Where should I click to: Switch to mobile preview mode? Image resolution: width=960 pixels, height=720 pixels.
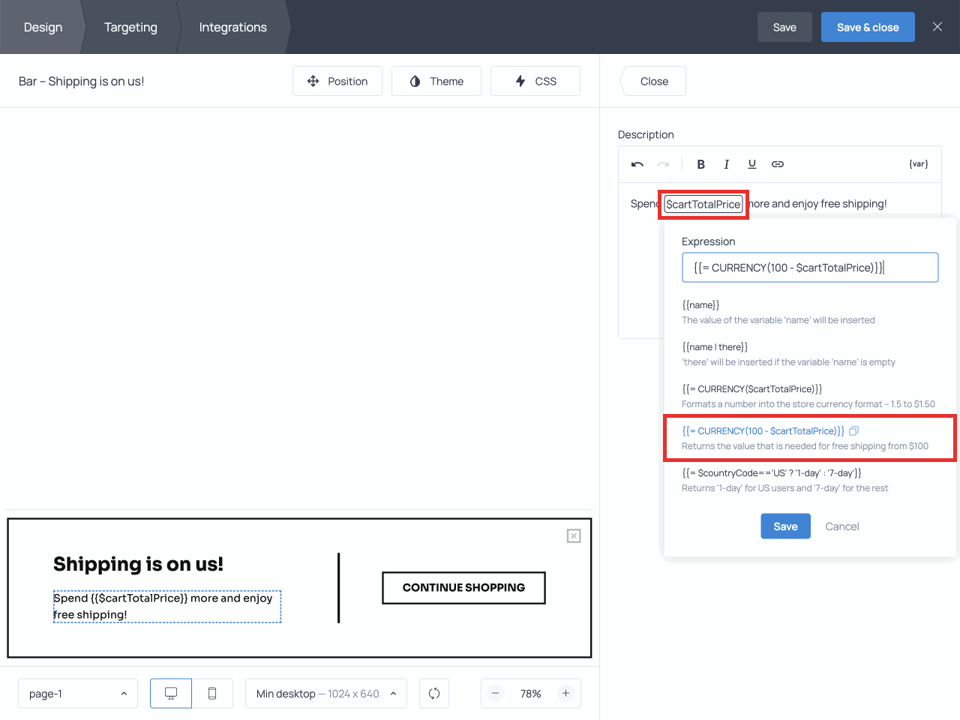pyautogui.click(x=212, y=694)
